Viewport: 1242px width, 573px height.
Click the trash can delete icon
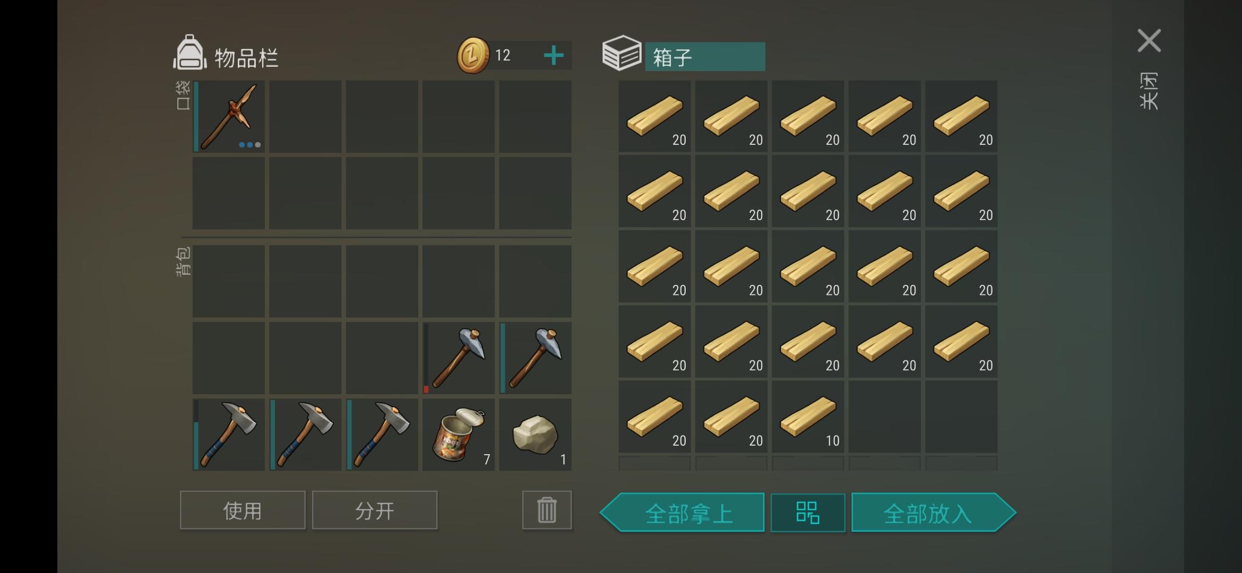click(547, 510)
